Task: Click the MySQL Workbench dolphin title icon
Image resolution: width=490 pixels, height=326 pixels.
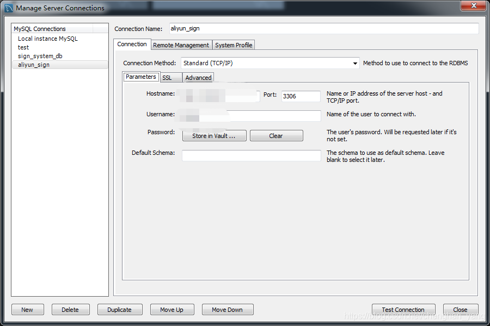Action: click(x=9, y=8)
